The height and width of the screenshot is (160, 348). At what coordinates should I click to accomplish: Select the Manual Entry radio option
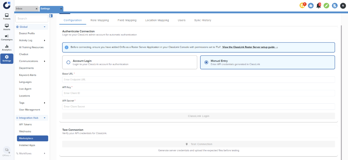[206, 62]
